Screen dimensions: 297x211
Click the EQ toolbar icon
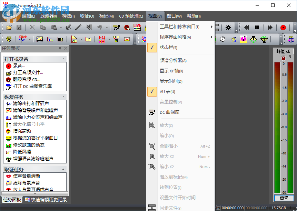102,39
